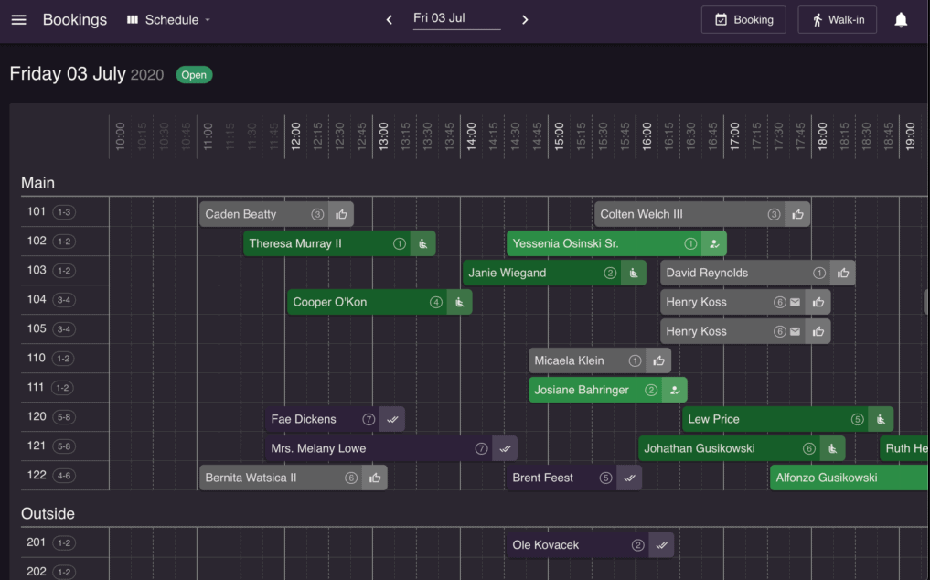Viewport: 930px width, 580px height.
Task: Click double-check icon on Ole Kovacek booking
Action: pyautogui.click(x=661, y=545)
